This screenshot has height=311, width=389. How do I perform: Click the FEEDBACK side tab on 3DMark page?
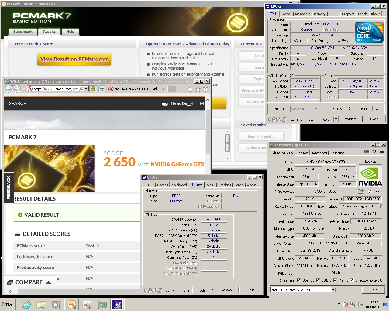pos(9,187)
